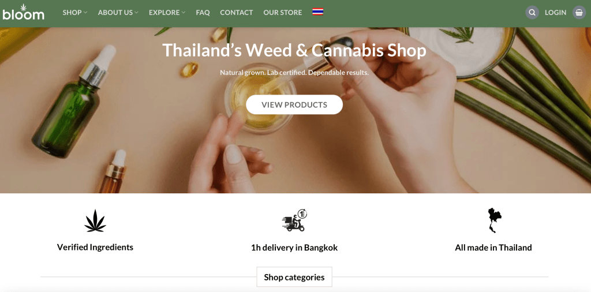Open the shopping basket icon
591x292 pixels.
point(579,13)
